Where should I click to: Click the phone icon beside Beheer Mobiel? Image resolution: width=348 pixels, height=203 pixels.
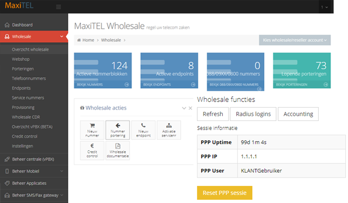tap(7, 171)
